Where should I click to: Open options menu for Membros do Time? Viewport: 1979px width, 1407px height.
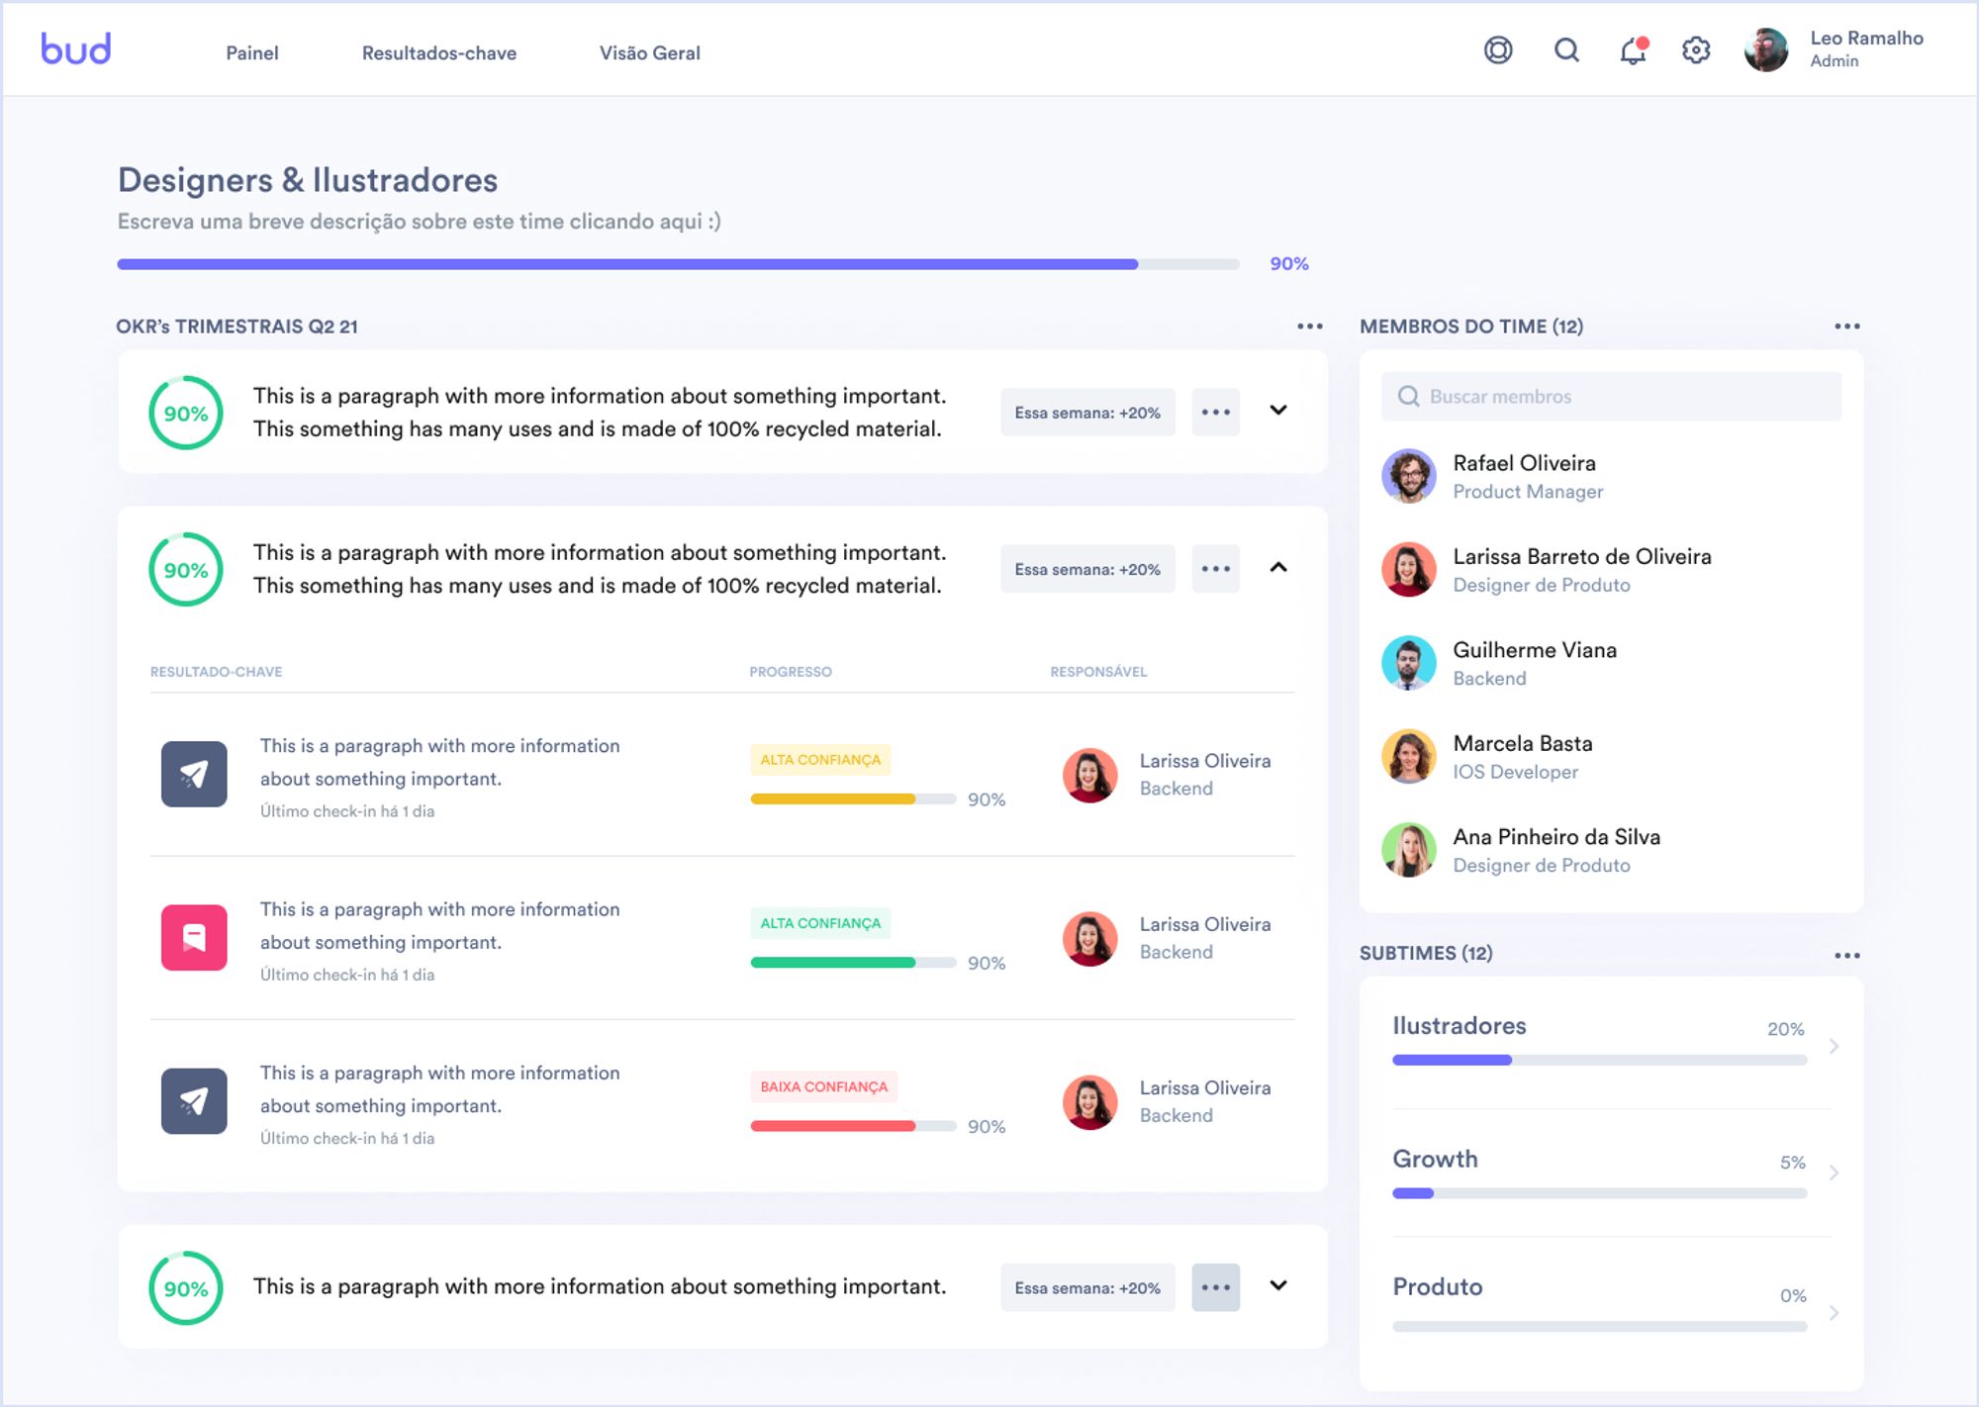click(1846, 327)
